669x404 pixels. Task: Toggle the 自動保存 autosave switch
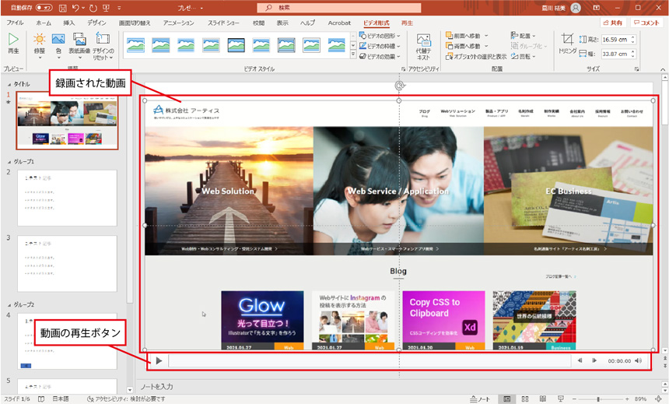click(x=43, y=8)
